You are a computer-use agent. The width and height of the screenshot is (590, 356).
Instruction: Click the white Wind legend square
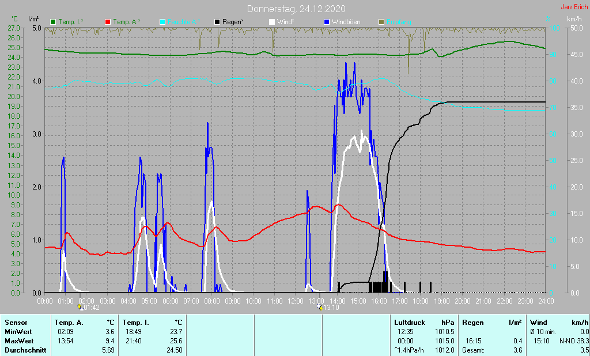pos(272,22)
